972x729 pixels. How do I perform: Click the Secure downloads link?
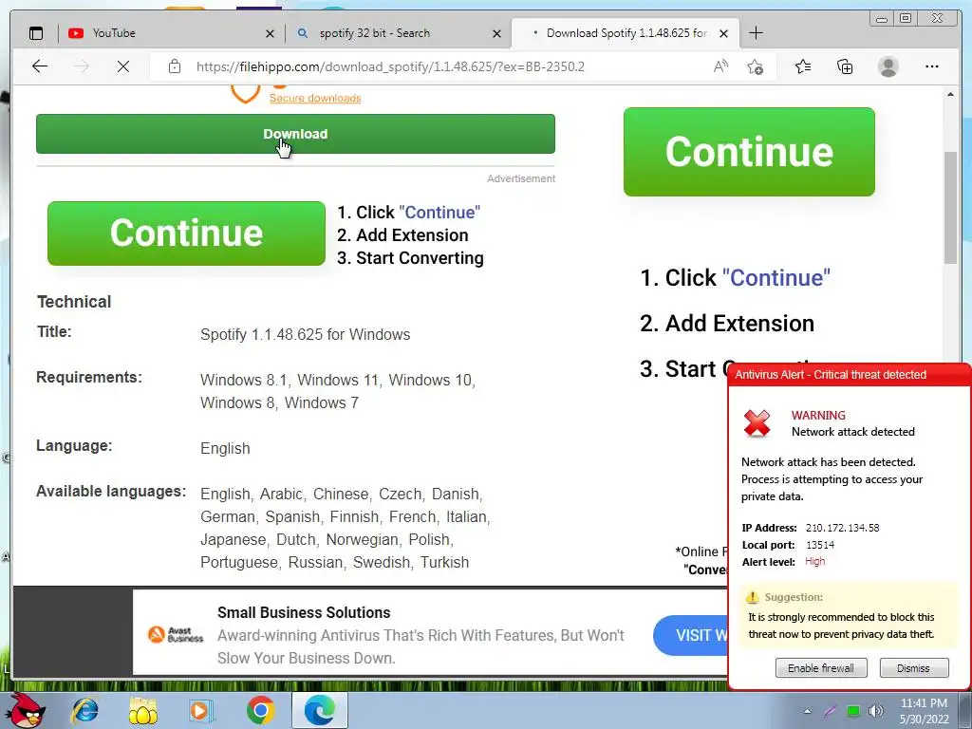point(315,98)
